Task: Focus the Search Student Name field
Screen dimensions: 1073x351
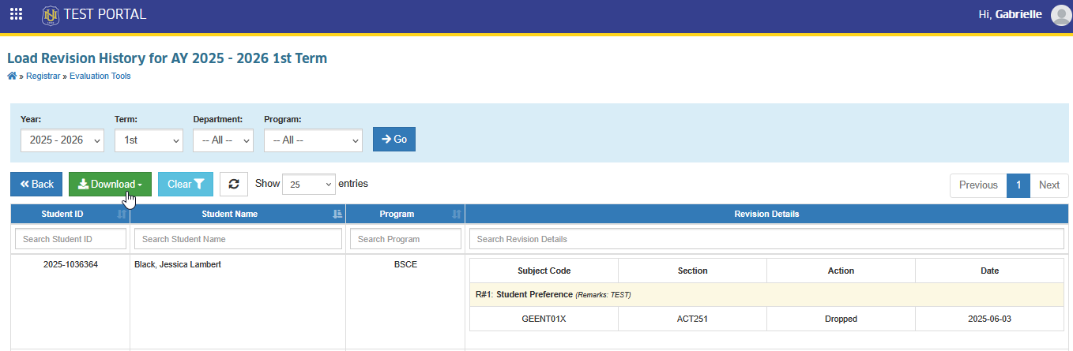Action: point(238,239)
